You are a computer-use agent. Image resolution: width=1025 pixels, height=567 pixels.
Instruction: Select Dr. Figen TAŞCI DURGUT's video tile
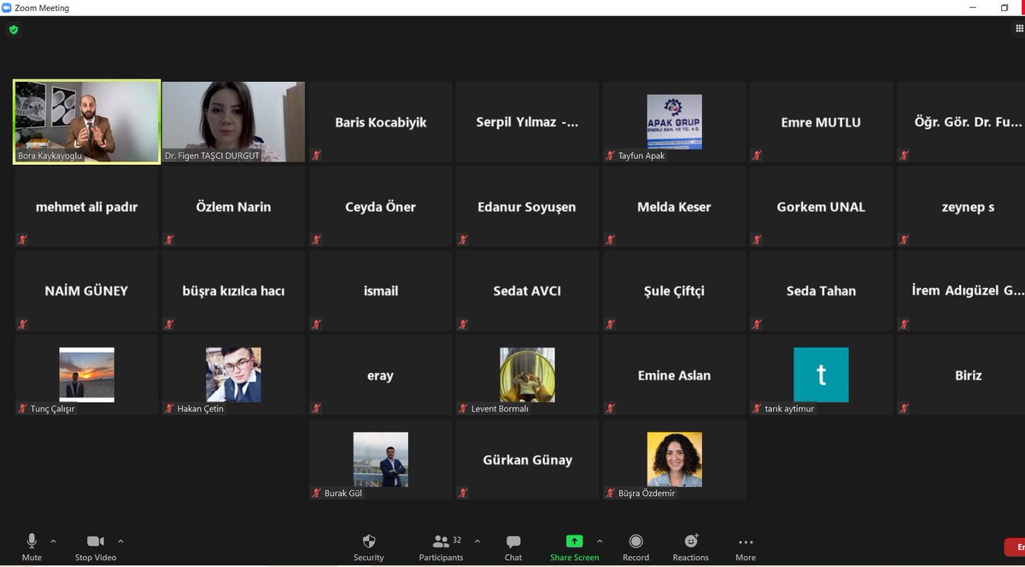click(x=233, y=122)
